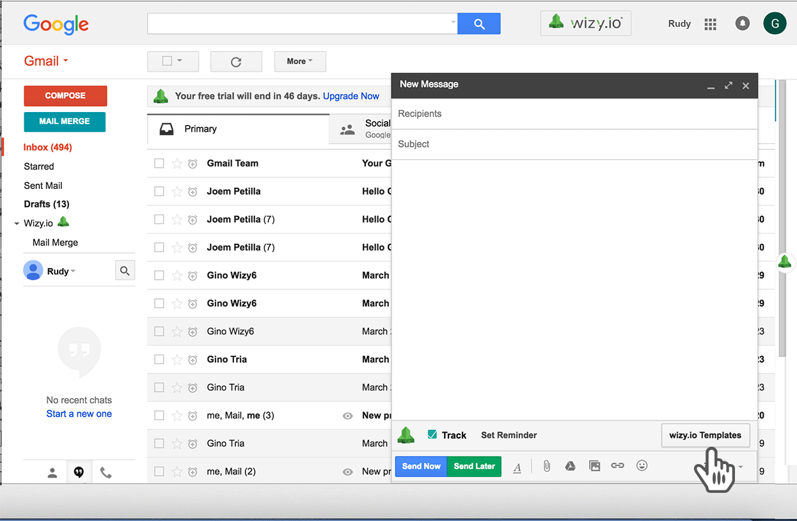
Task: Click the alarm clock icon on Gmail Team row
Action: point(193,164)
